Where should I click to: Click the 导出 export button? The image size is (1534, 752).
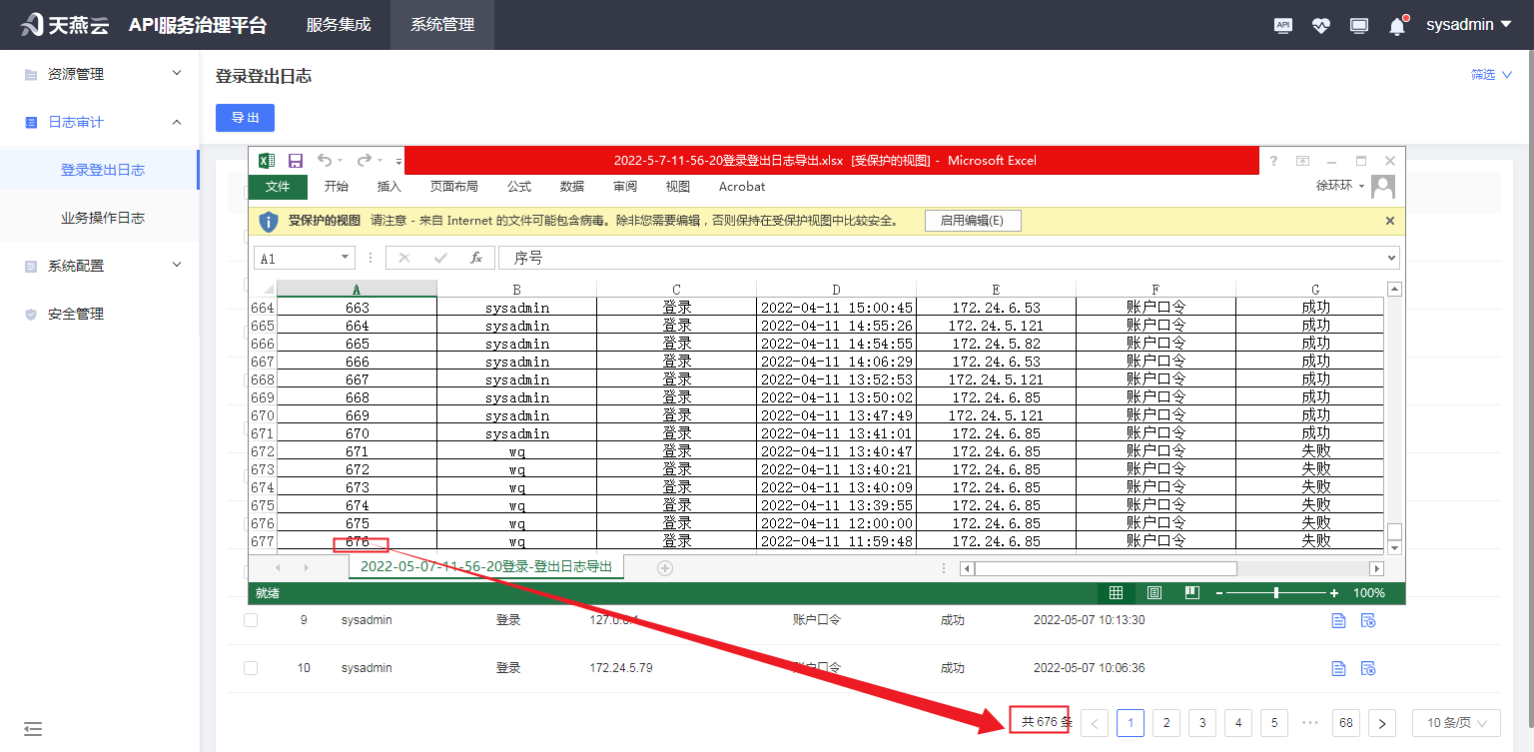[245, 117]
